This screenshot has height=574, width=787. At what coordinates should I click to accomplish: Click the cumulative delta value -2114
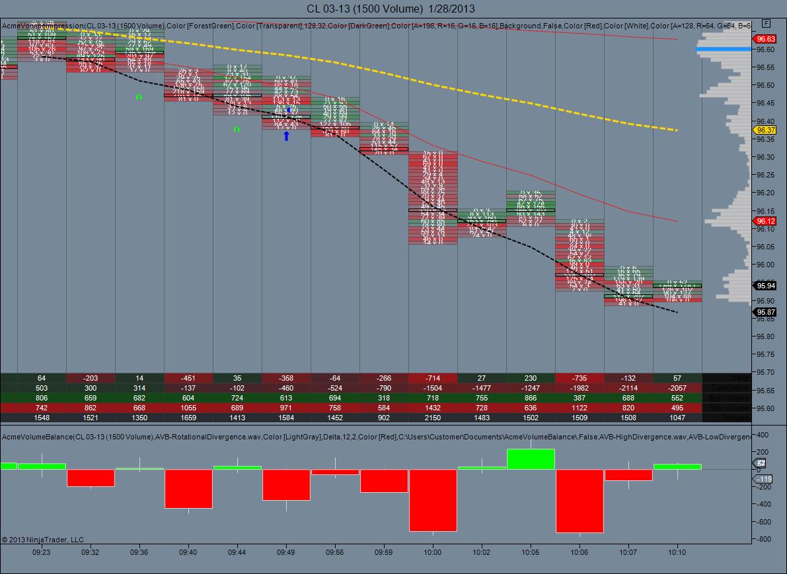628,388
